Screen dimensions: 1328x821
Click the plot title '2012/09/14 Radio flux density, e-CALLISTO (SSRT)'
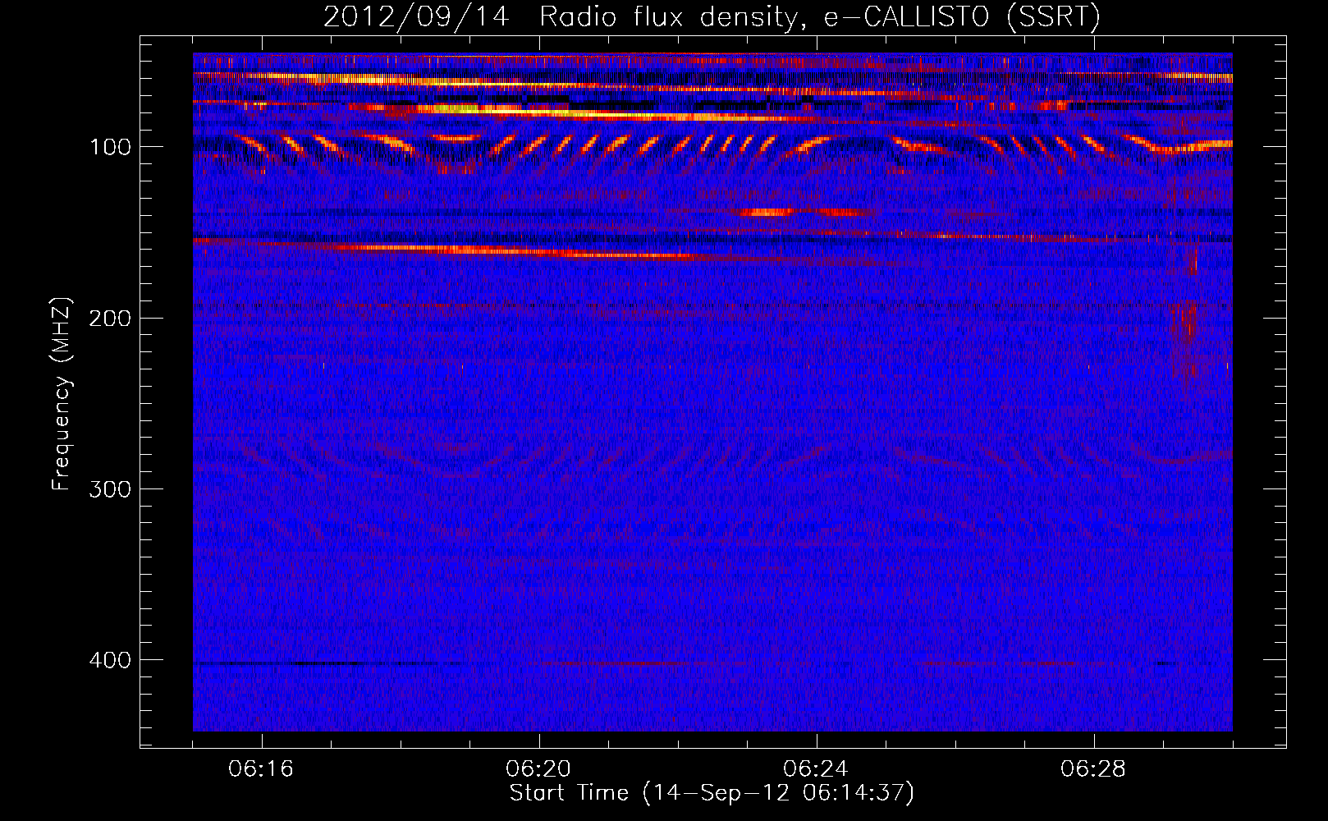click(712, 17)
